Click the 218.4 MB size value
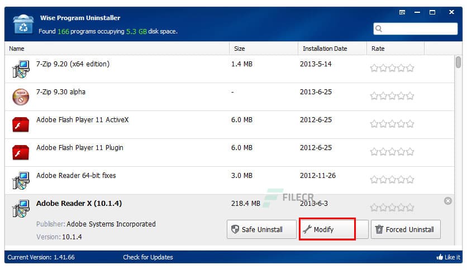 [x=246, y=204]
